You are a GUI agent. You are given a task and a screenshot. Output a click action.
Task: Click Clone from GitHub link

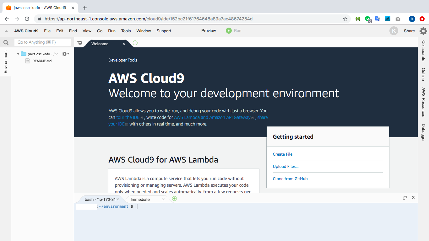point(290,179)
